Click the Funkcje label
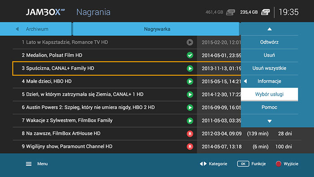 tap(258, 164)
